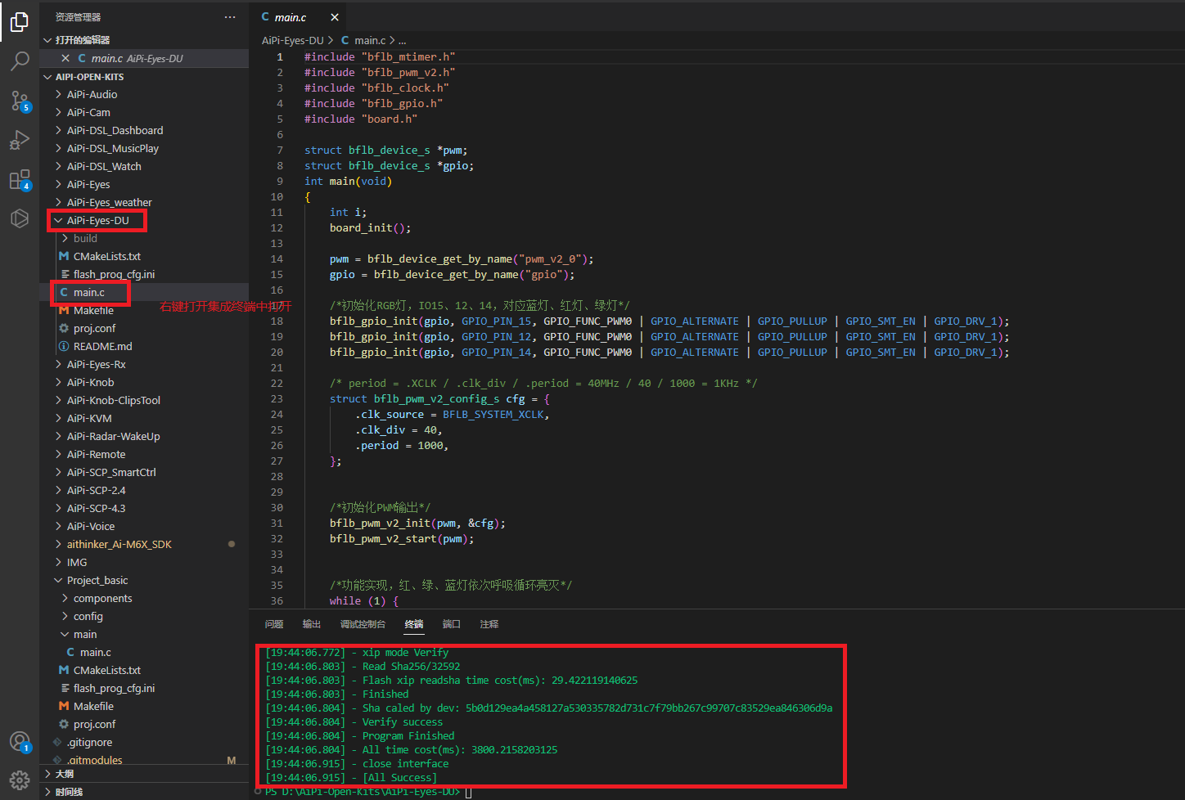The height and width of the screenshot is (800, 1185).
Task: Open the hexagon extension icon in activity bar
Action: [20, 218]
